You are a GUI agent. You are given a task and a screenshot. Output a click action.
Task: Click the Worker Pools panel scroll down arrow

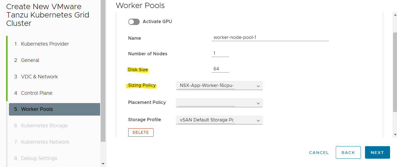[x=395, y=134]
